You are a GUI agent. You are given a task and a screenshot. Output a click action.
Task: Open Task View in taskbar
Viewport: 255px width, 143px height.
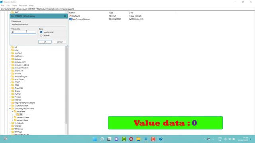pyautogui.click(x=109, y=139)
